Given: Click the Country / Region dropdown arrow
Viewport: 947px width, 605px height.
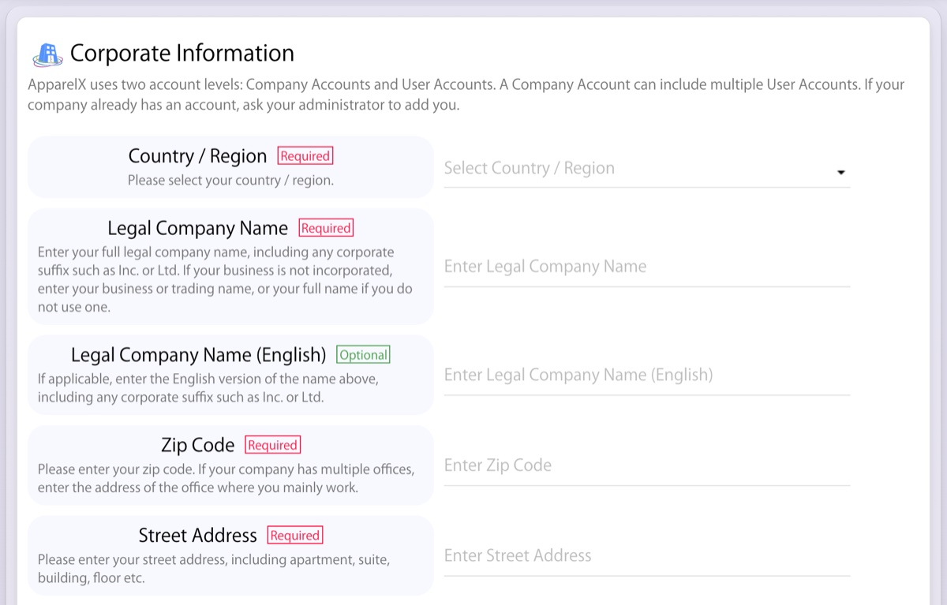Looking at the screenshot, I should pyautogui.click(x=840, y=172).
